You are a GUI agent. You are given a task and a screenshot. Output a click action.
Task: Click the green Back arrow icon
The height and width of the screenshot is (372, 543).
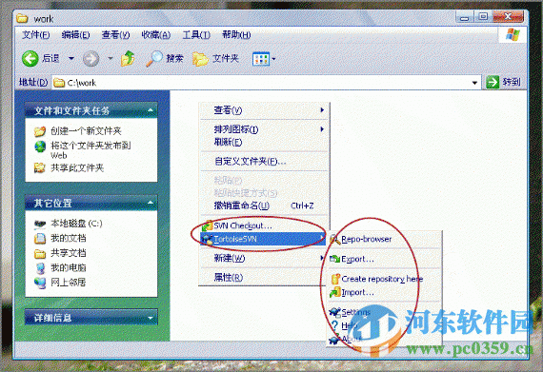[x=30, y=58]
